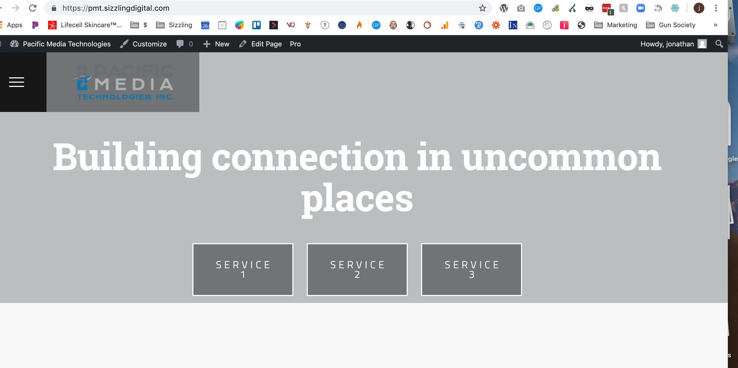Reload the page with refresh icon
This screenshot has width=738, height=368.
click(33, 8)
